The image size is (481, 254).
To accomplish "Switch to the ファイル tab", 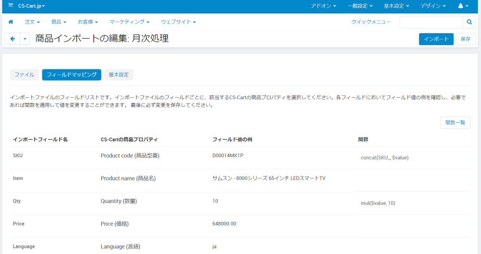I will pos(25,75).
